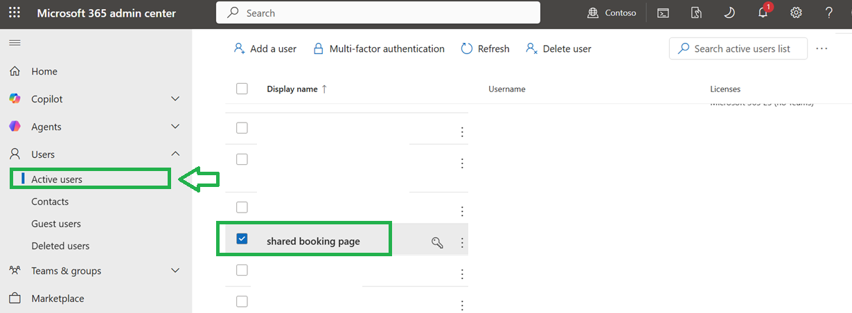Screen dimensions: 852x313
Task: Open shared booking page user
Action: 313,242
